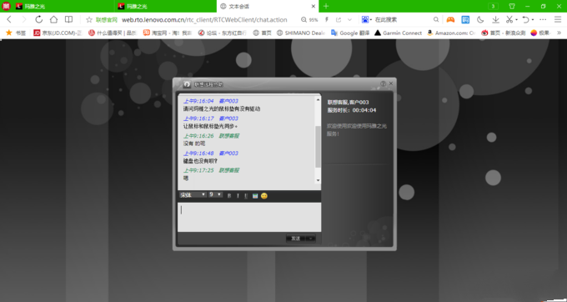Open help in the chat window
Viewport: 567px width, 302px height.
pos(383,83)
